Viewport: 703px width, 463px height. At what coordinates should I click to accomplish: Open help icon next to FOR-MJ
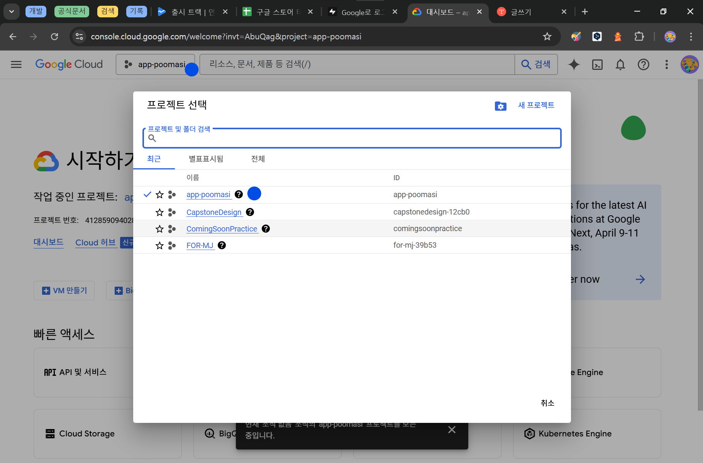[222, 245]
